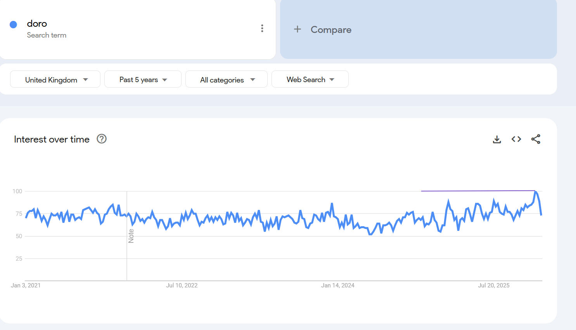The image size is (576, 330).
Task: Open the three-dot menu for doro
Action: [262, 28]
